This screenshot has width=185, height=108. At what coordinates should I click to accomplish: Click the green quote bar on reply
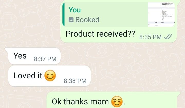tap(63, 14)
